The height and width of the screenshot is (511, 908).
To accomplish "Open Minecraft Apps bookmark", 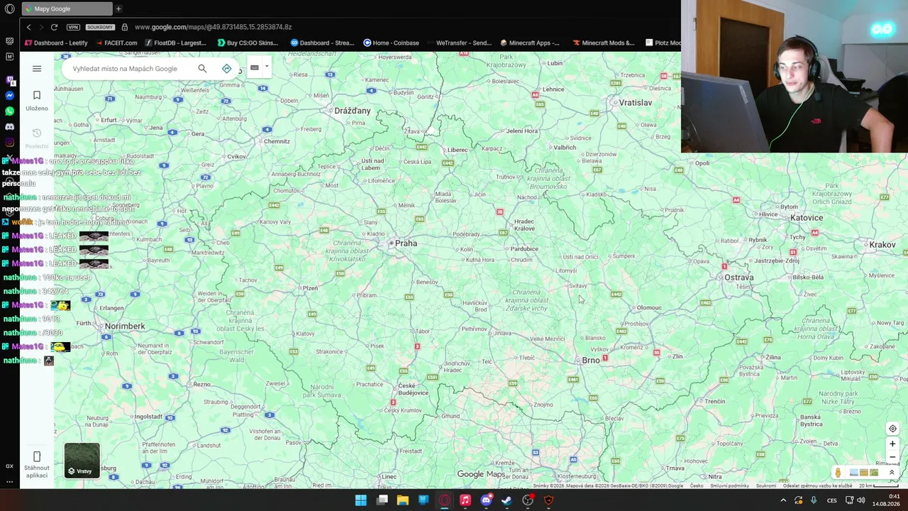I will tap(530, 43).
